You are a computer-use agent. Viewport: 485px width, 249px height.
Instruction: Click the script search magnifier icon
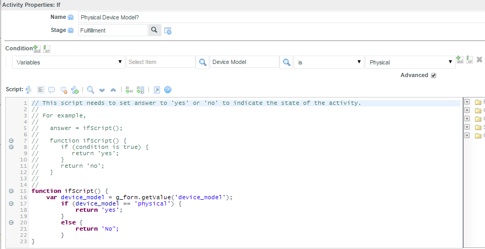91,90
